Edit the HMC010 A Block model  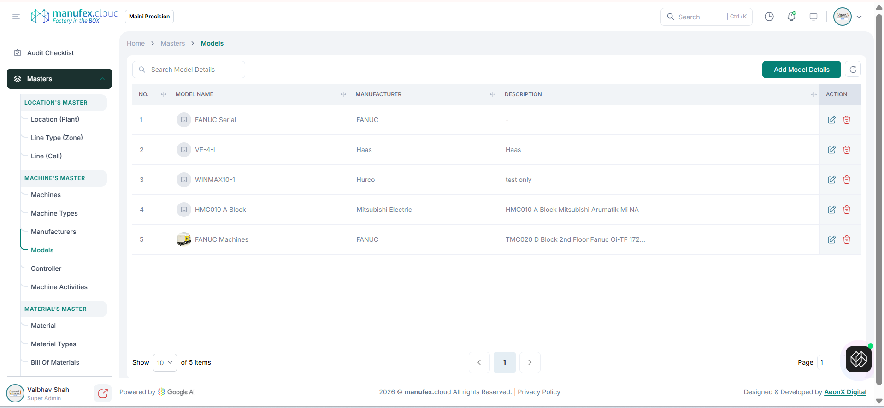831,210
